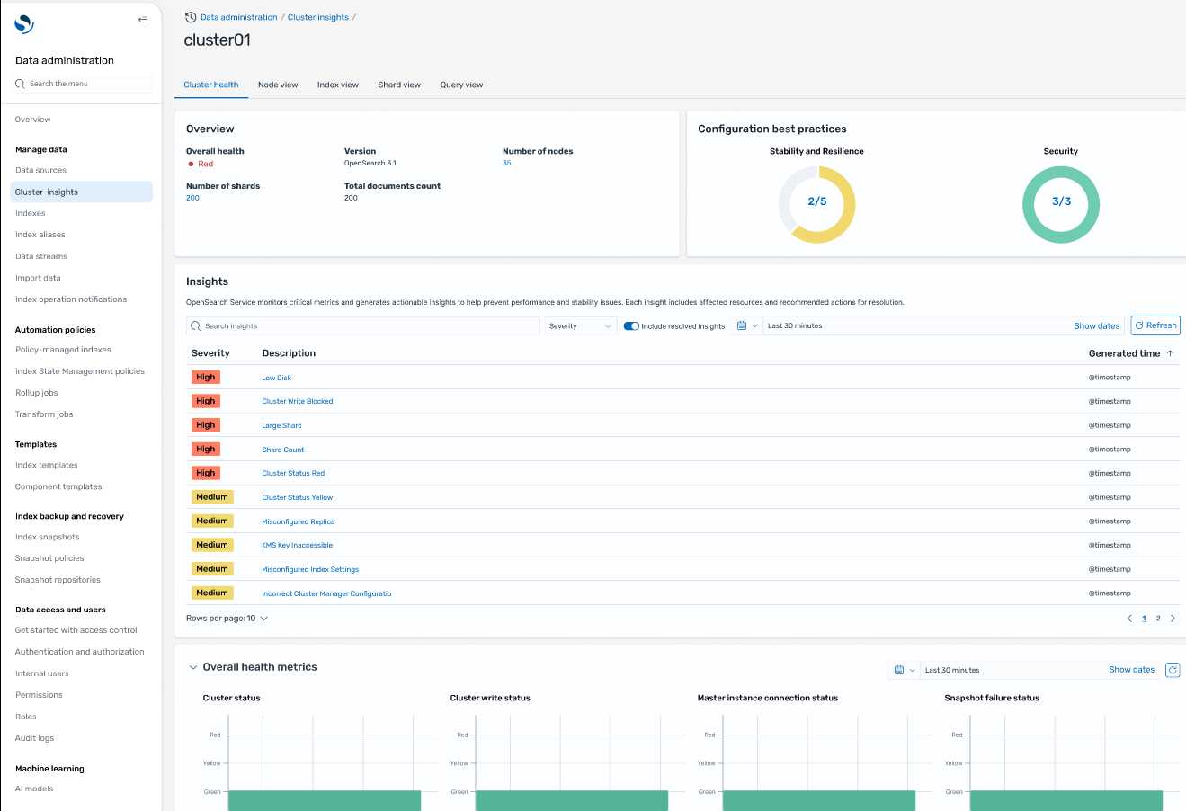
Task: Go to next page of insights
Action: [x=1173, y=619]
